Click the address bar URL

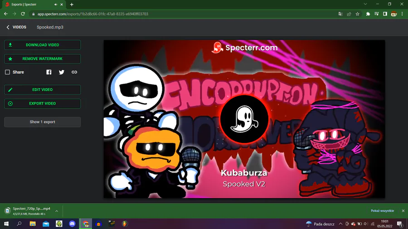[92, 14]
